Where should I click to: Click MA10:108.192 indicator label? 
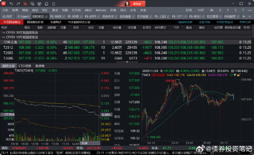point(196,75)
